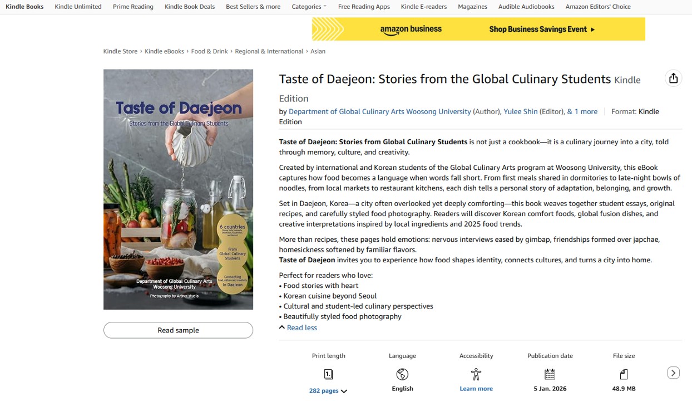Click the share icon beside the title

coord(673,79)
